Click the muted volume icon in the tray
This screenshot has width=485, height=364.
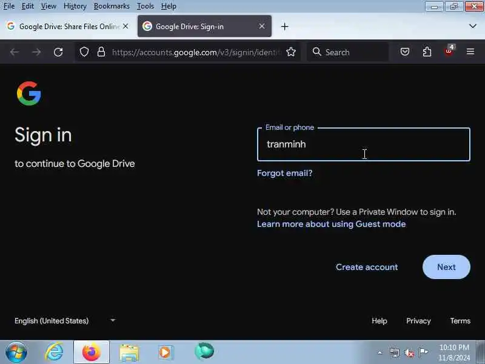[409, 352]
